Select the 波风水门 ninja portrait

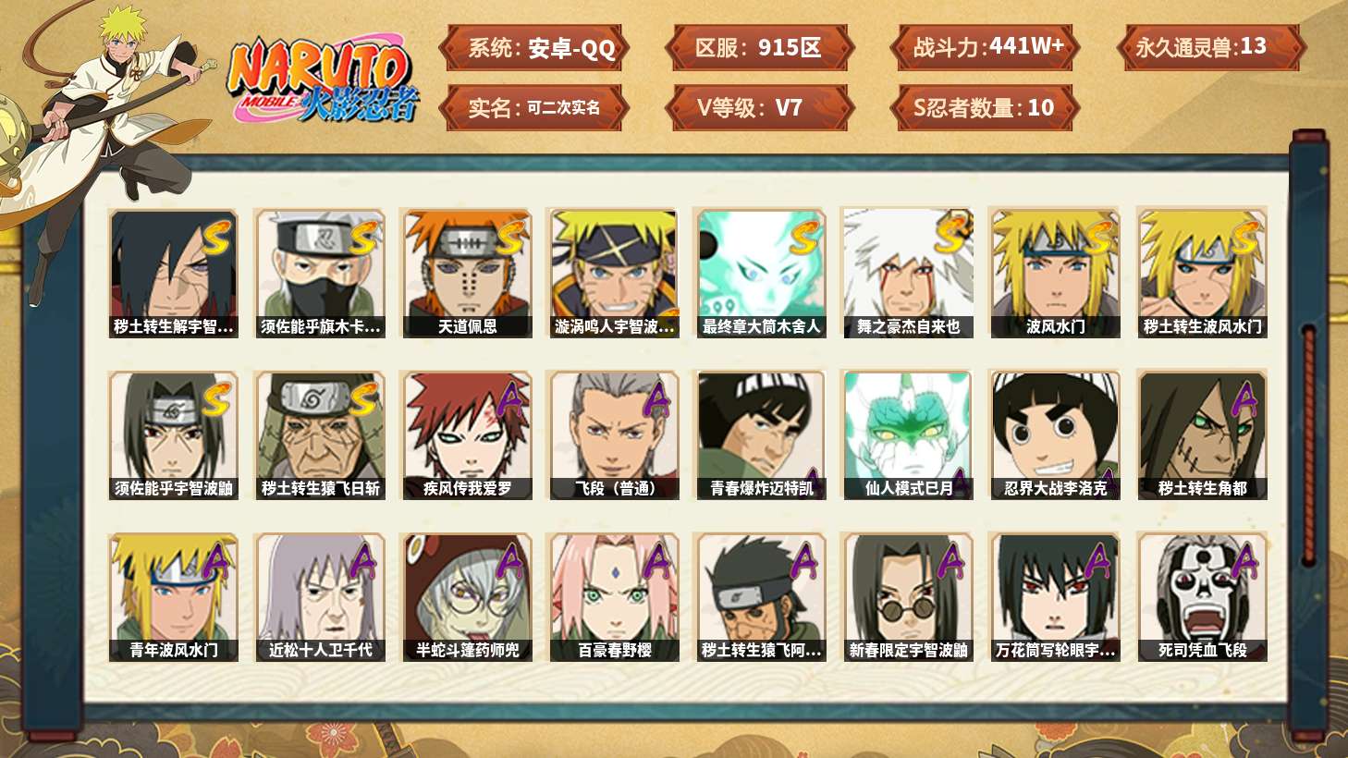tap(1055, 274)
